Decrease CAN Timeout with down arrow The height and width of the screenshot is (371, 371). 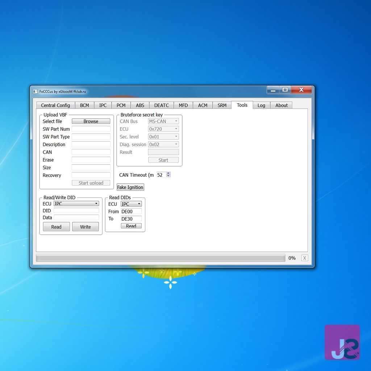168,176
